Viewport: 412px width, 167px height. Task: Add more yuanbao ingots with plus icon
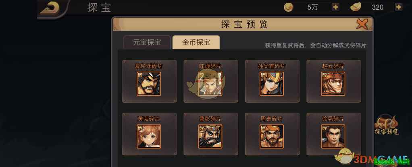pyautogui.click(x=399, y=7)
